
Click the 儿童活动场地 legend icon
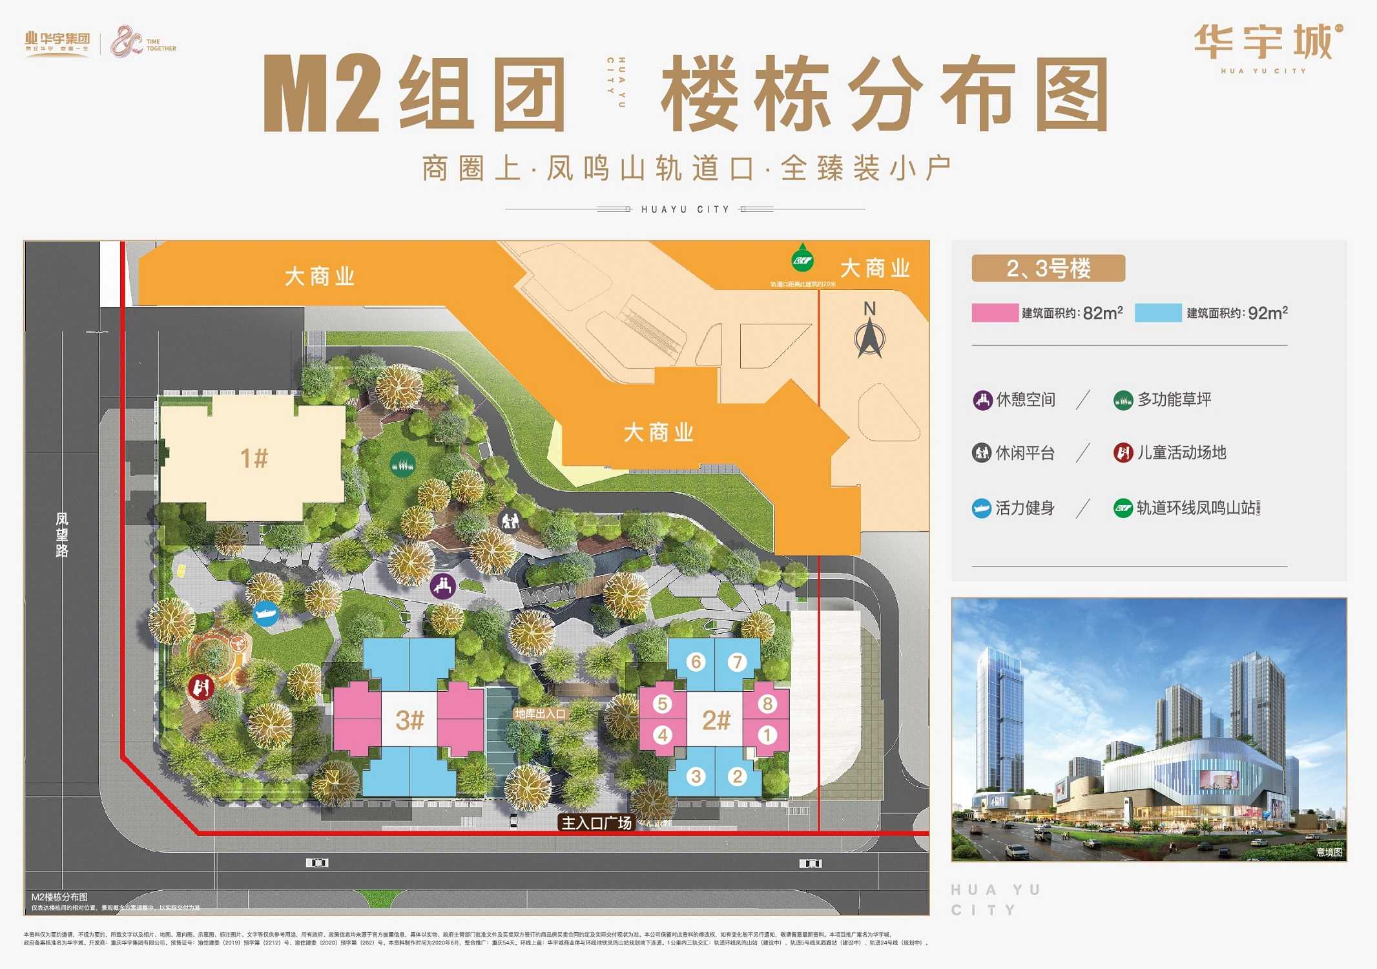tap(1123, 453)
